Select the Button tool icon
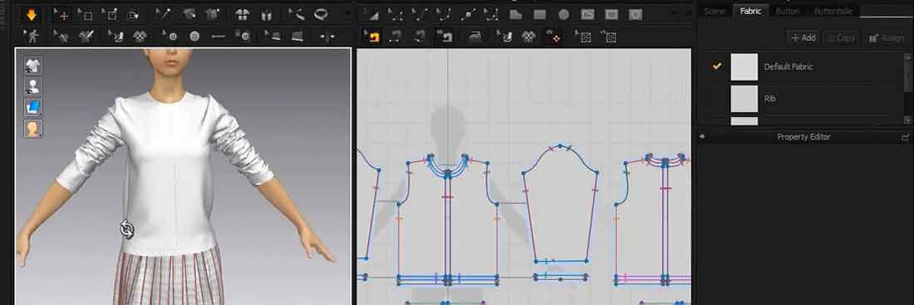 coord(194,37)
